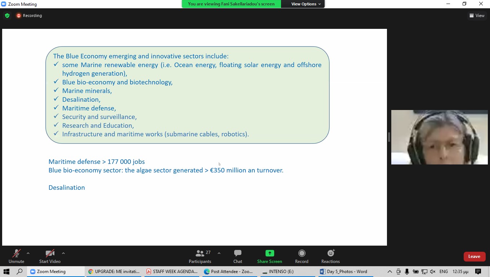
Task: Click the "Maritime defense," bullet
Action: click(x=89, y=108)
